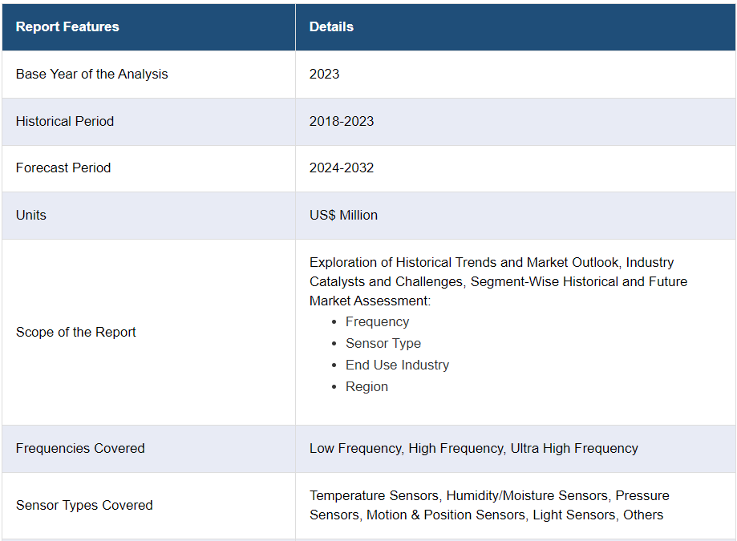
Task: Click the End Use Industry bullet item
Action: (x=397, y=365)
